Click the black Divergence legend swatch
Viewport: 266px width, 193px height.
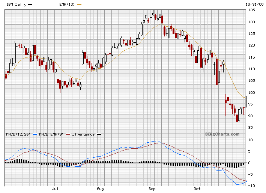(99, 134)
